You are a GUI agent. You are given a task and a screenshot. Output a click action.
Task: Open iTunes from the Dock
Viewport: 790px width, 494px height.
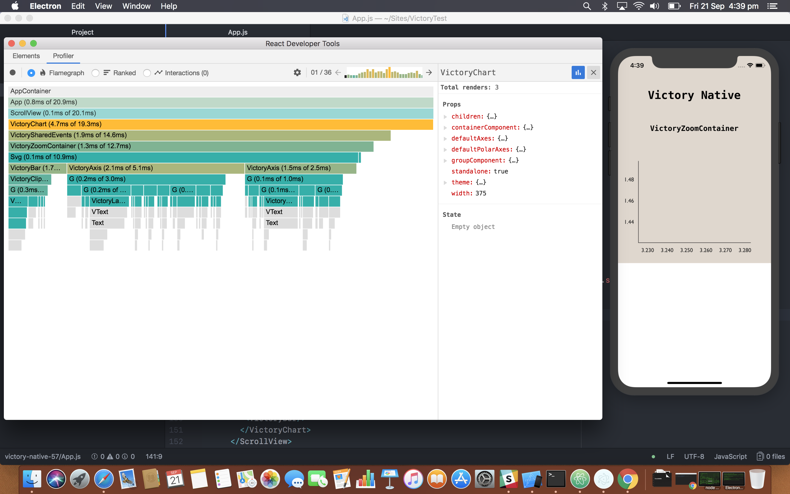413,479
